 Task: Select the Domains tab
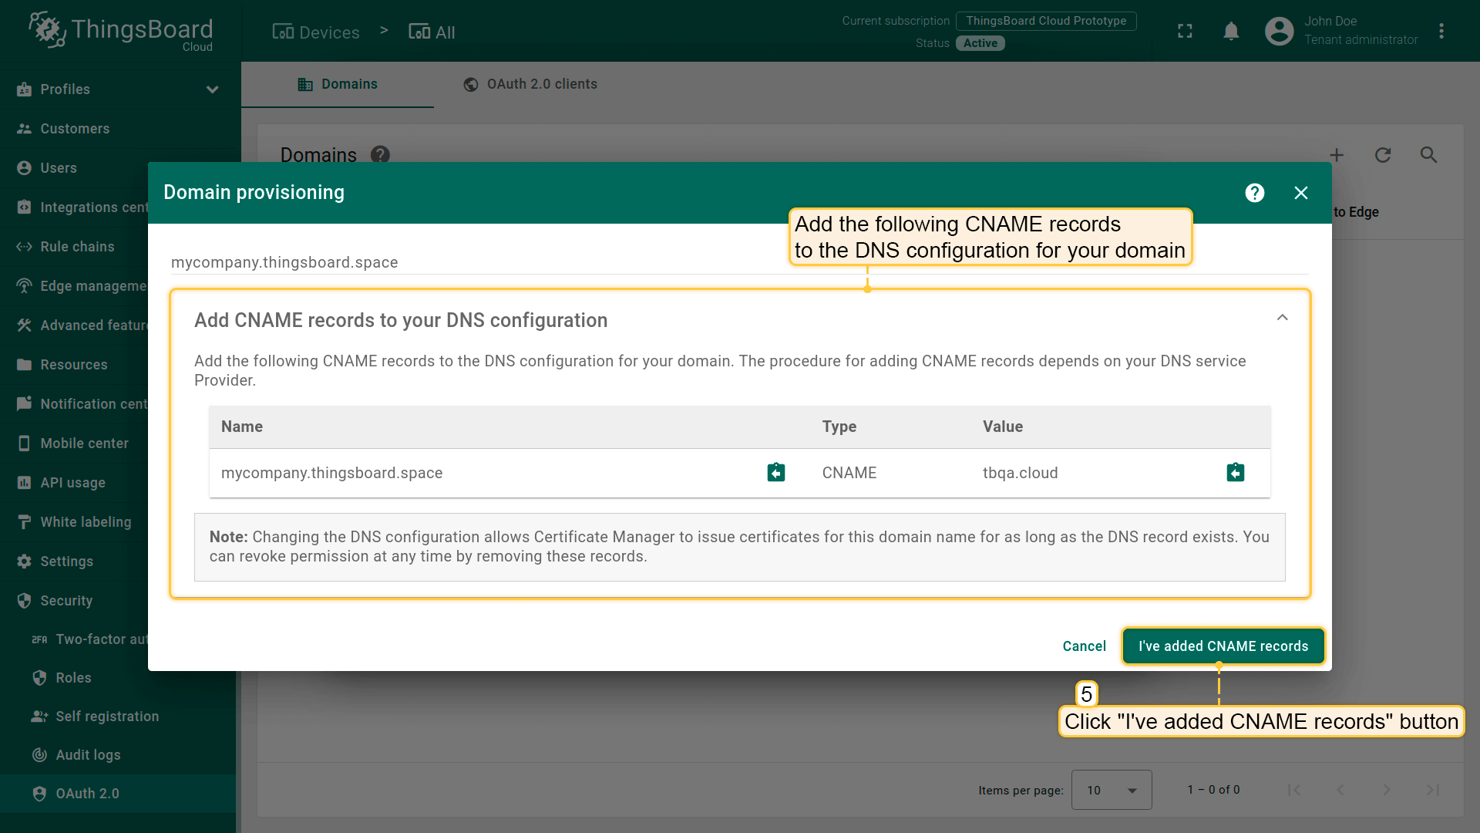tap(338, 84)
